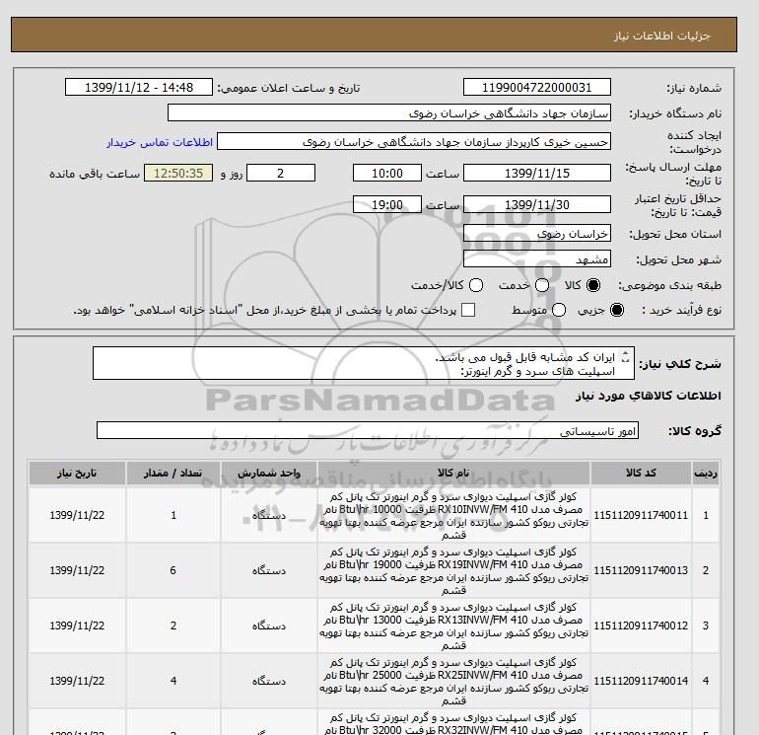The image size is (759, 735).
Task: Click the RX19INVW/FM 19000 Btu product description
Action: point(453,571)
